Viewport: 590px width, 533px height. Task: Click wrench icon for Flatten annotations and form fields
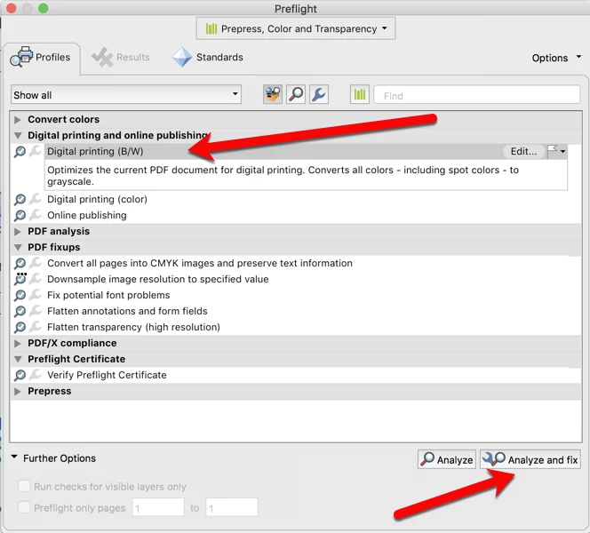36,311
